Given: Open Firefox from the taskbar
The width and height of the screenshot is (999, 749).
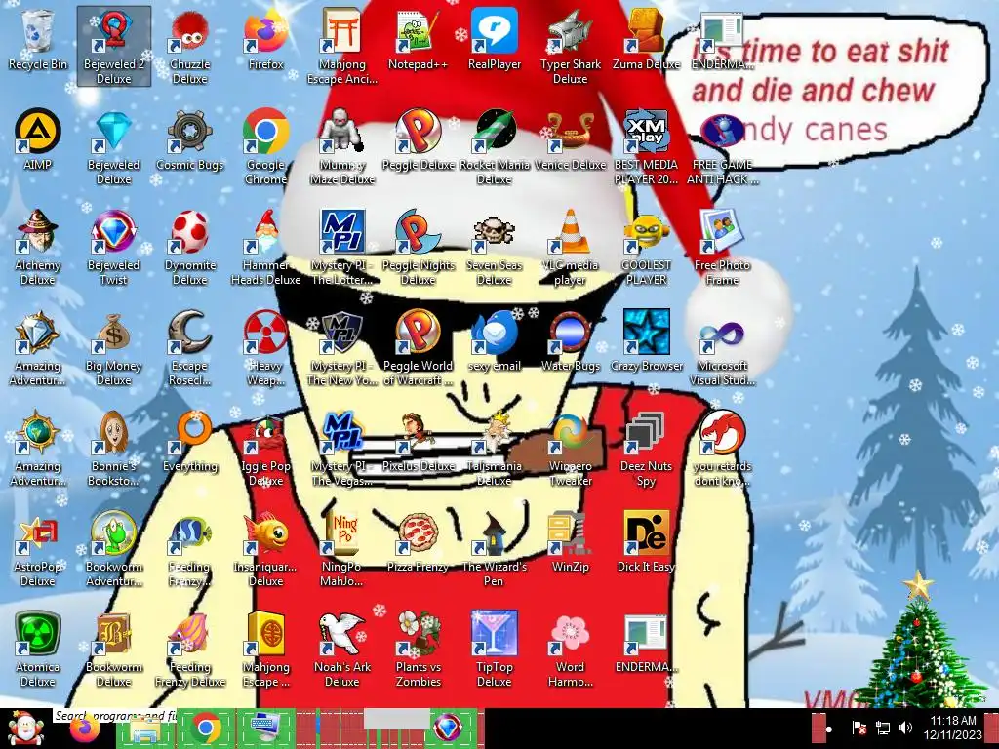Looking at the screenshot, I should click(86, 729).
